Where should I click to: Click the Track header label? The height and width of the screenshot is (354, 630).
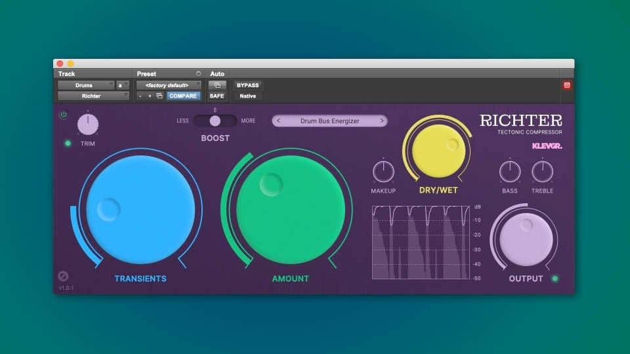[x=67, y=74]
